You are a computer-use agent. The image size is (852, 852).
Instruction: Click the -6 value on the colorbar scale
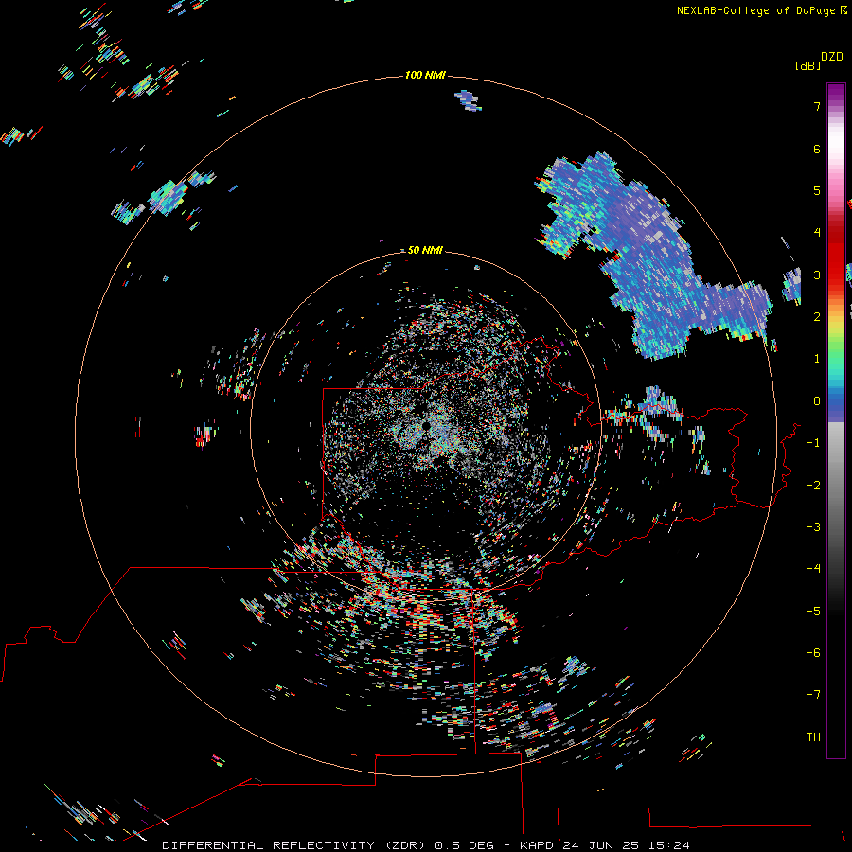tap(813, 653)
